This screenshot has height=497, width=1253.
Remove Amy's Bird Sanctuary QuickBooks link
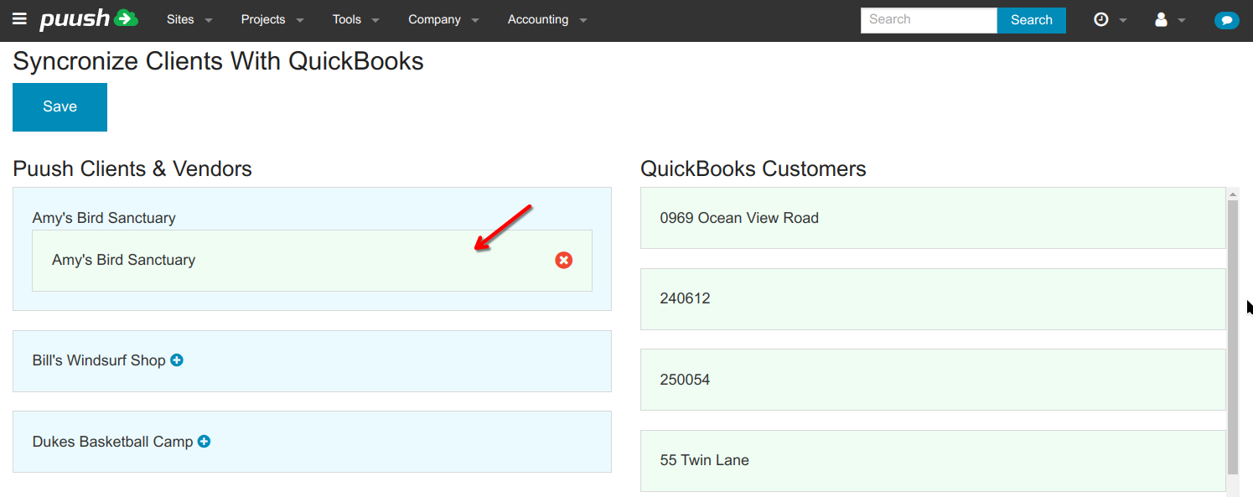pyautogui.click(x=564, y=261)
